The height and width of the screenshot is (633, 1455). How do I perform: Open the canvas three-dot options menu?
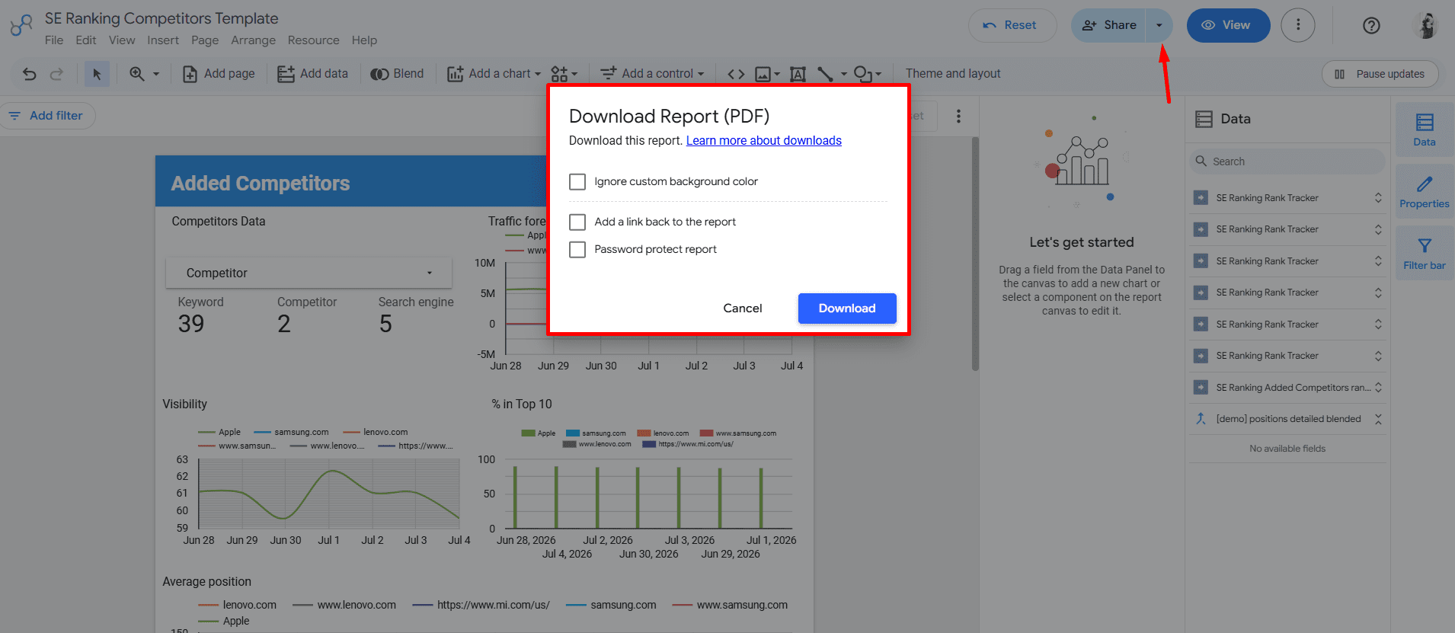958,116
